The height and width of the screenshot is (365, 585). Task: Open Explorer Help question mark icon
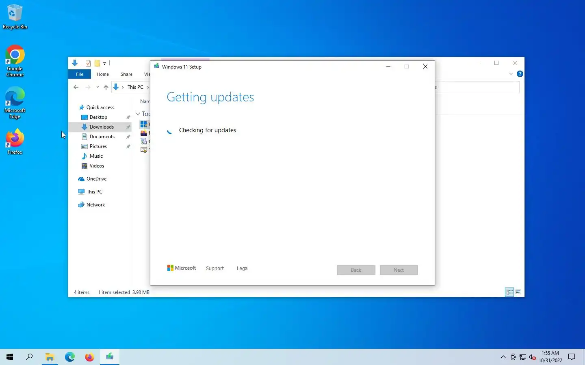coord(520,74)
